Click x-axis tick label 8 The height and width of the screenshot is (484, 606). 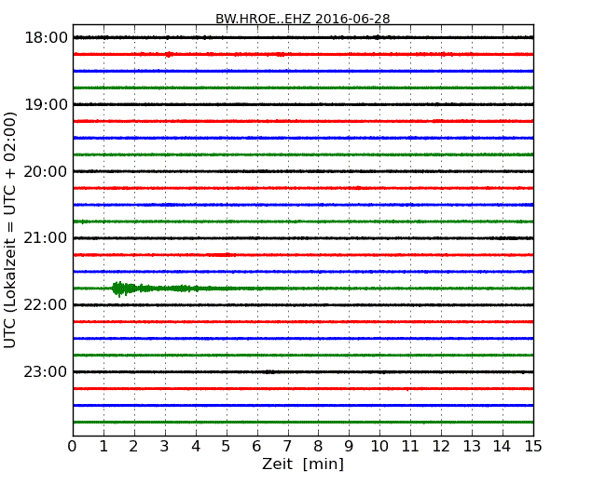(x=318, y=447)
